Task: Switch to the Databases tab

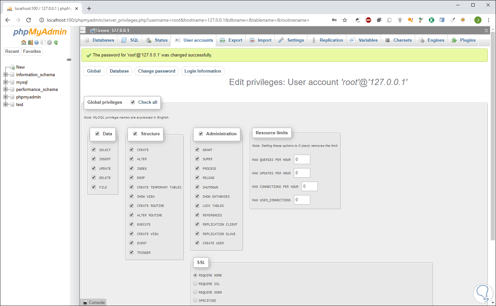Action: coord(99,40)
